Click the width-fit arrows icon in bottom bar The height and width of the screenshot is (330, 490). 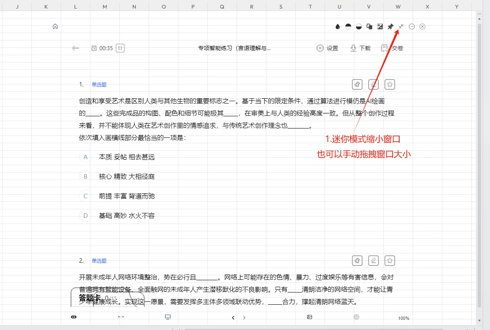121,317
